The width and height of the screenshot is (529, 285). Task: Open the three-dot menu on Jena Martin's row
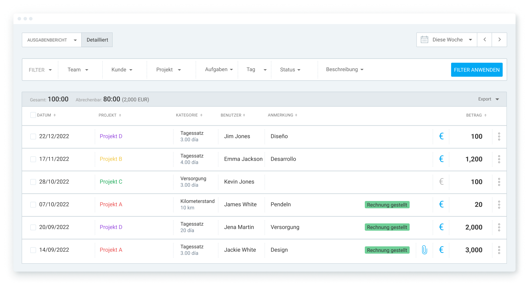click(x=499, y=227)
